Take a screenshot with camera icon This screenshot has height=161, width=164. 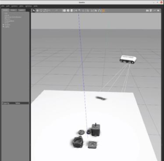(147, 11)
